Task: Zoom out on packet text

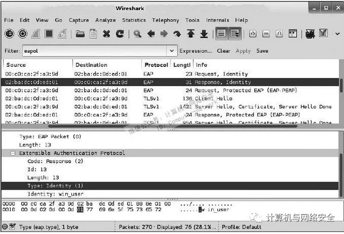Action: point(266,34)
